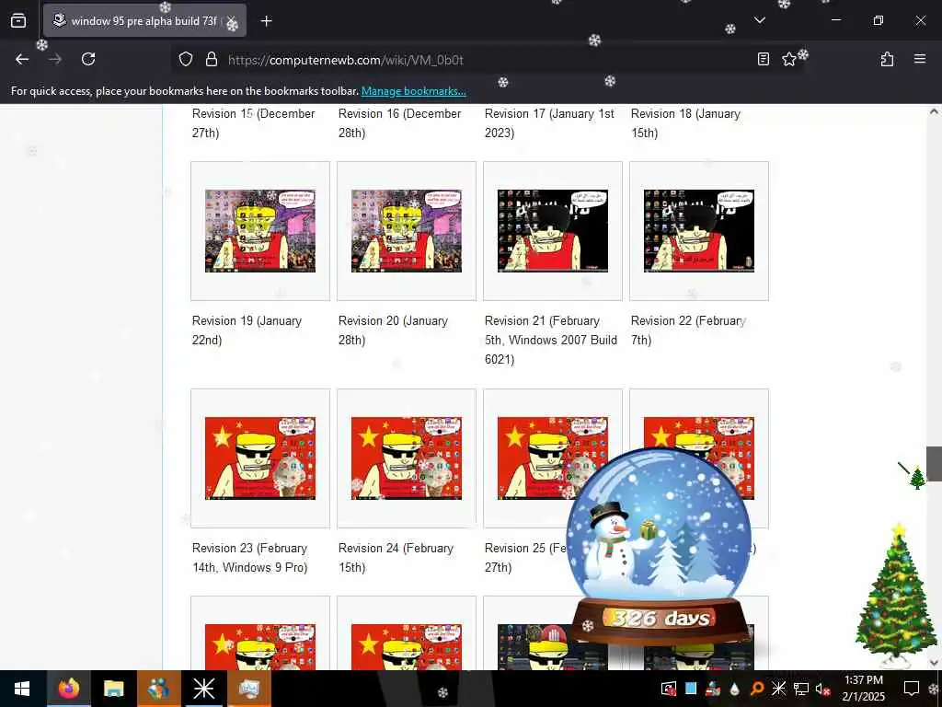942x707 pixels.
Task: Open the Revision 24 thumbnail
Action: click(x=406, y=458)
